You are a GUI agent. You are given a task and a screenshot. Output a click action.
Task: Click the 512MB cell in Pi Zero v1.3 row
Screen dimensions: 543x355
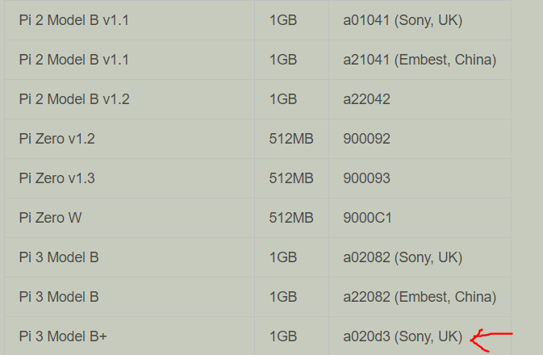[x=291, y=178]
